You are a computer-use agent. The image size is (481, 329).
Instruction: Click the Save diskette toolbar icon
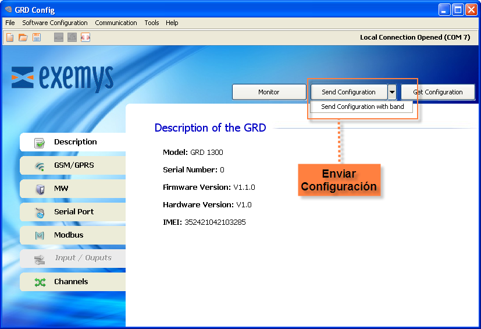(x=37, y=37)
